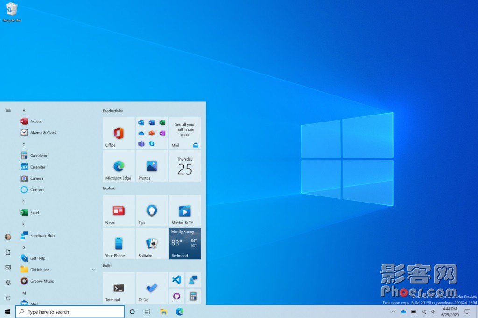Open the Movies & TV tile
The image size is (478, 318).
click(185, 210)
